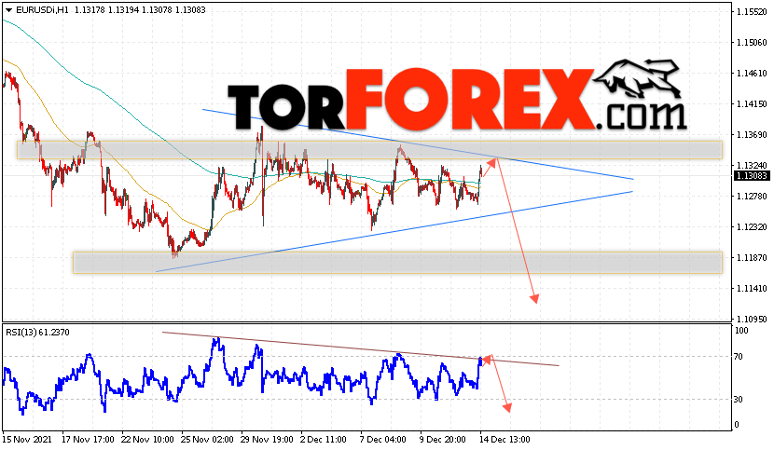
Task: Click the current price tag 1.13083 on axis
Action: point(752,176)
